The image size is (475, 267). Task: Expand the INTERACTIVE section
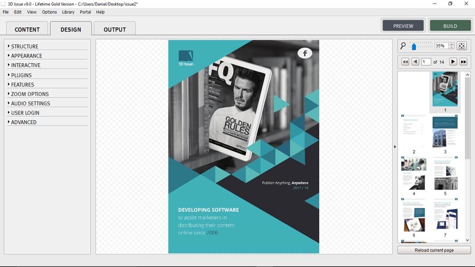(25, 65)
